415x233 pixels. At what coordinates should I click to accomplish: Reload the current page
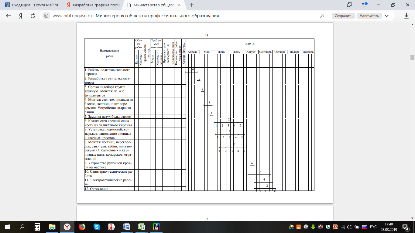(33, 16)
